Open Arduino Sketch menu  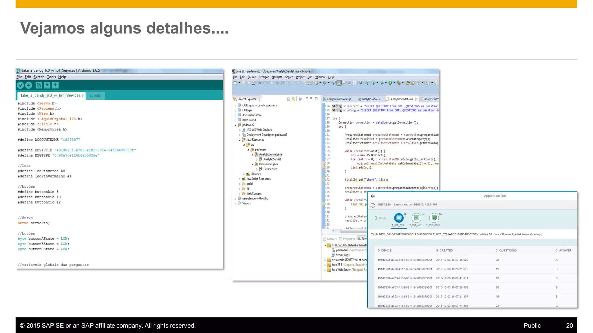[x=39, y=77]
